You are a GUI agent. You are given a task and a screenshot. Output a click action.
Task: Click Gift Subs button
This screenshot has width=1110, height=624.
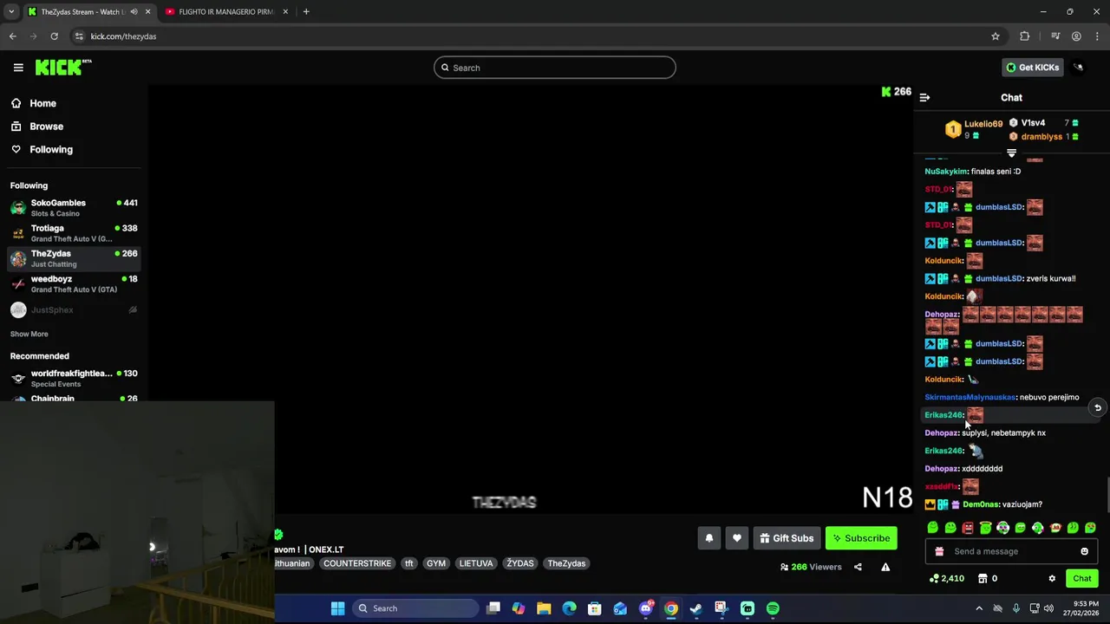coord(787,538)
